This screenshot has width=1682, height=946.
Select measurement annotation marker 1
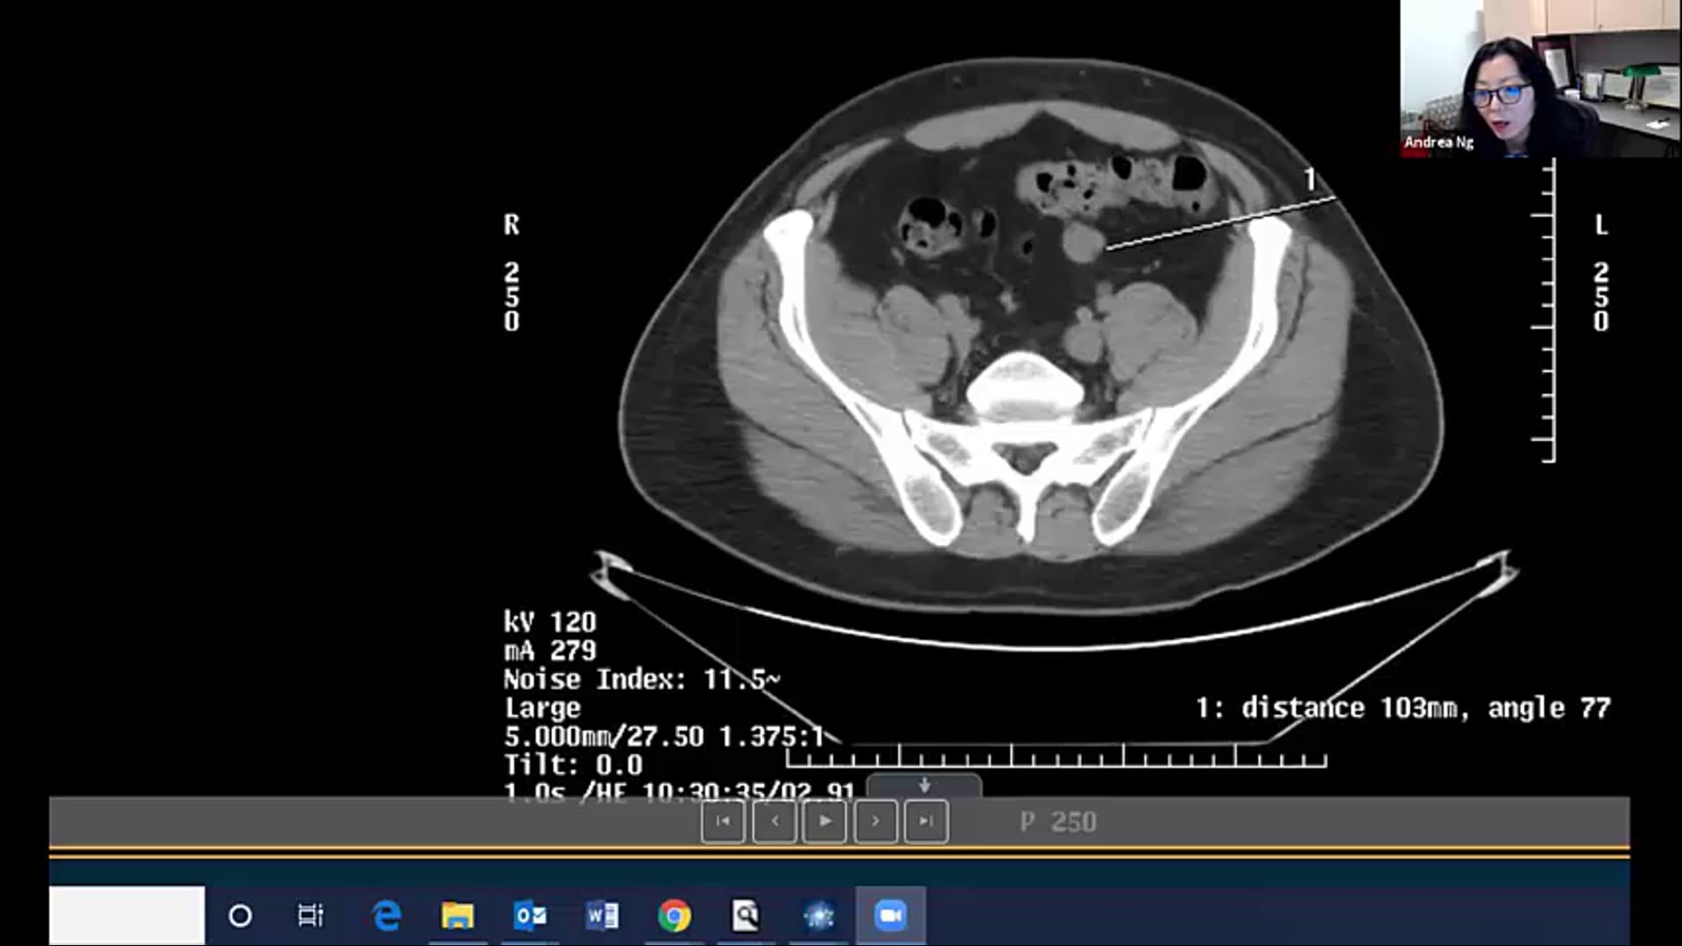click(x=1310, y=178)
